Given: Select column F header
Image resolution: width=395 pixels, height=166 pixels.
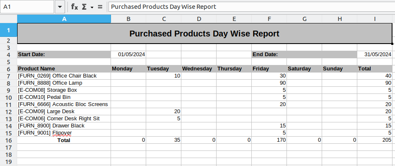Looking at the screenshot, I should (269, 19).
